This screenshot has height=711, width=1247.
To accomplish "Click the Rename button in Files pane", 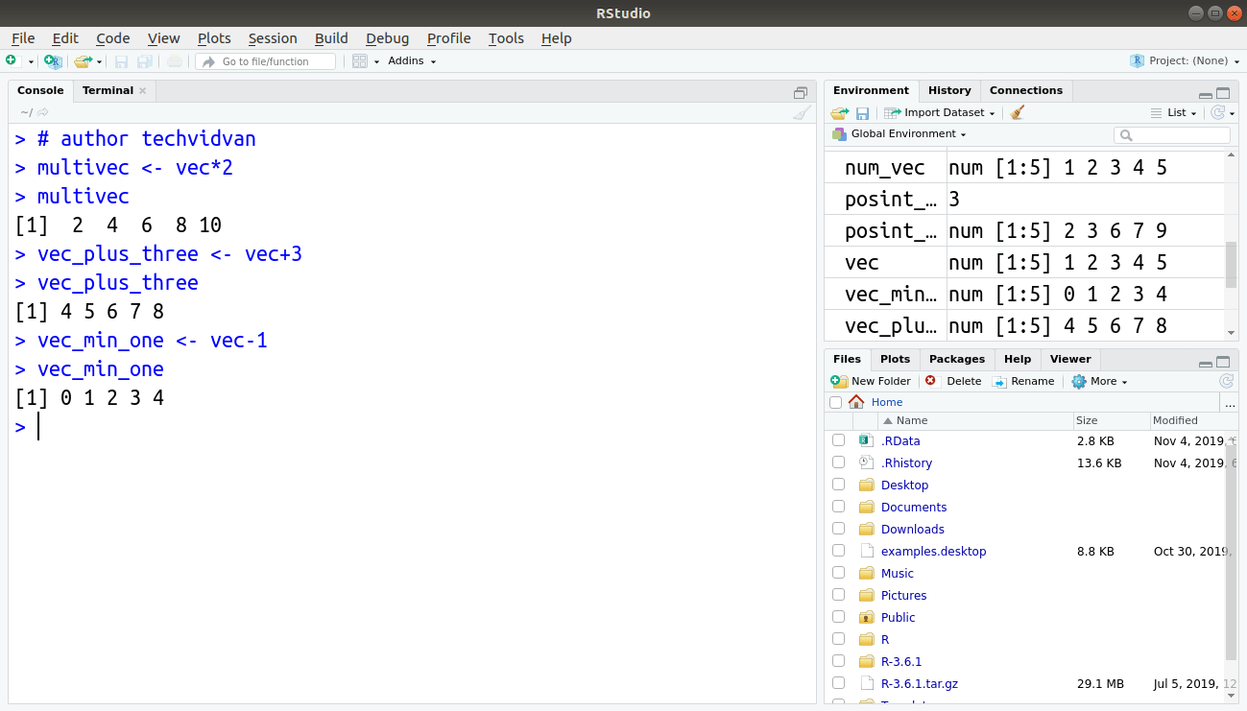I will (x=1023, y=381).
